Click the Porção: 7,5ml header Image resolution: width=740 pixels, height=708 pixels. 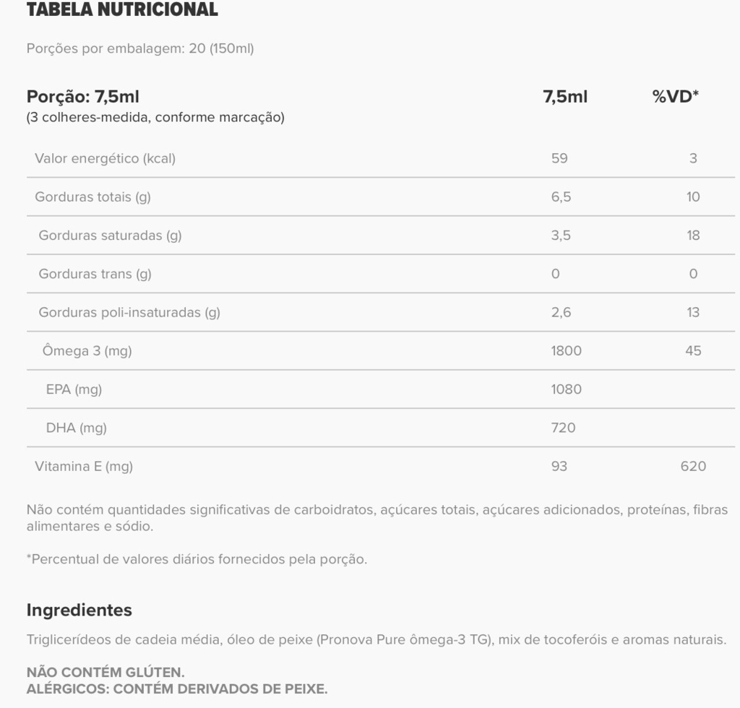point(82,97)
